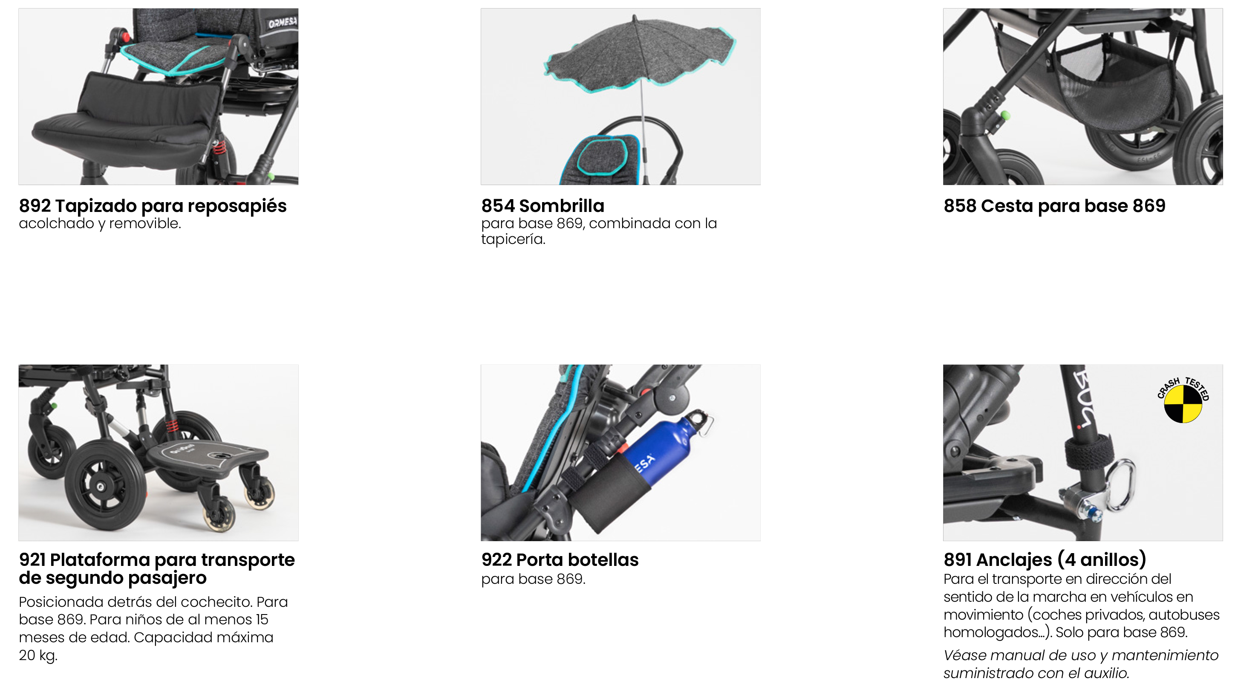Open the 891 anchoring rings photo
Screen dimensions: 1238x690
1083,452
